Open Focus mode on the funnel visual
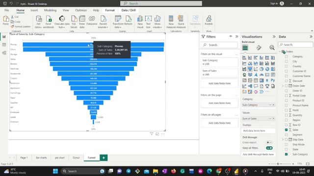 click(157, 134)
